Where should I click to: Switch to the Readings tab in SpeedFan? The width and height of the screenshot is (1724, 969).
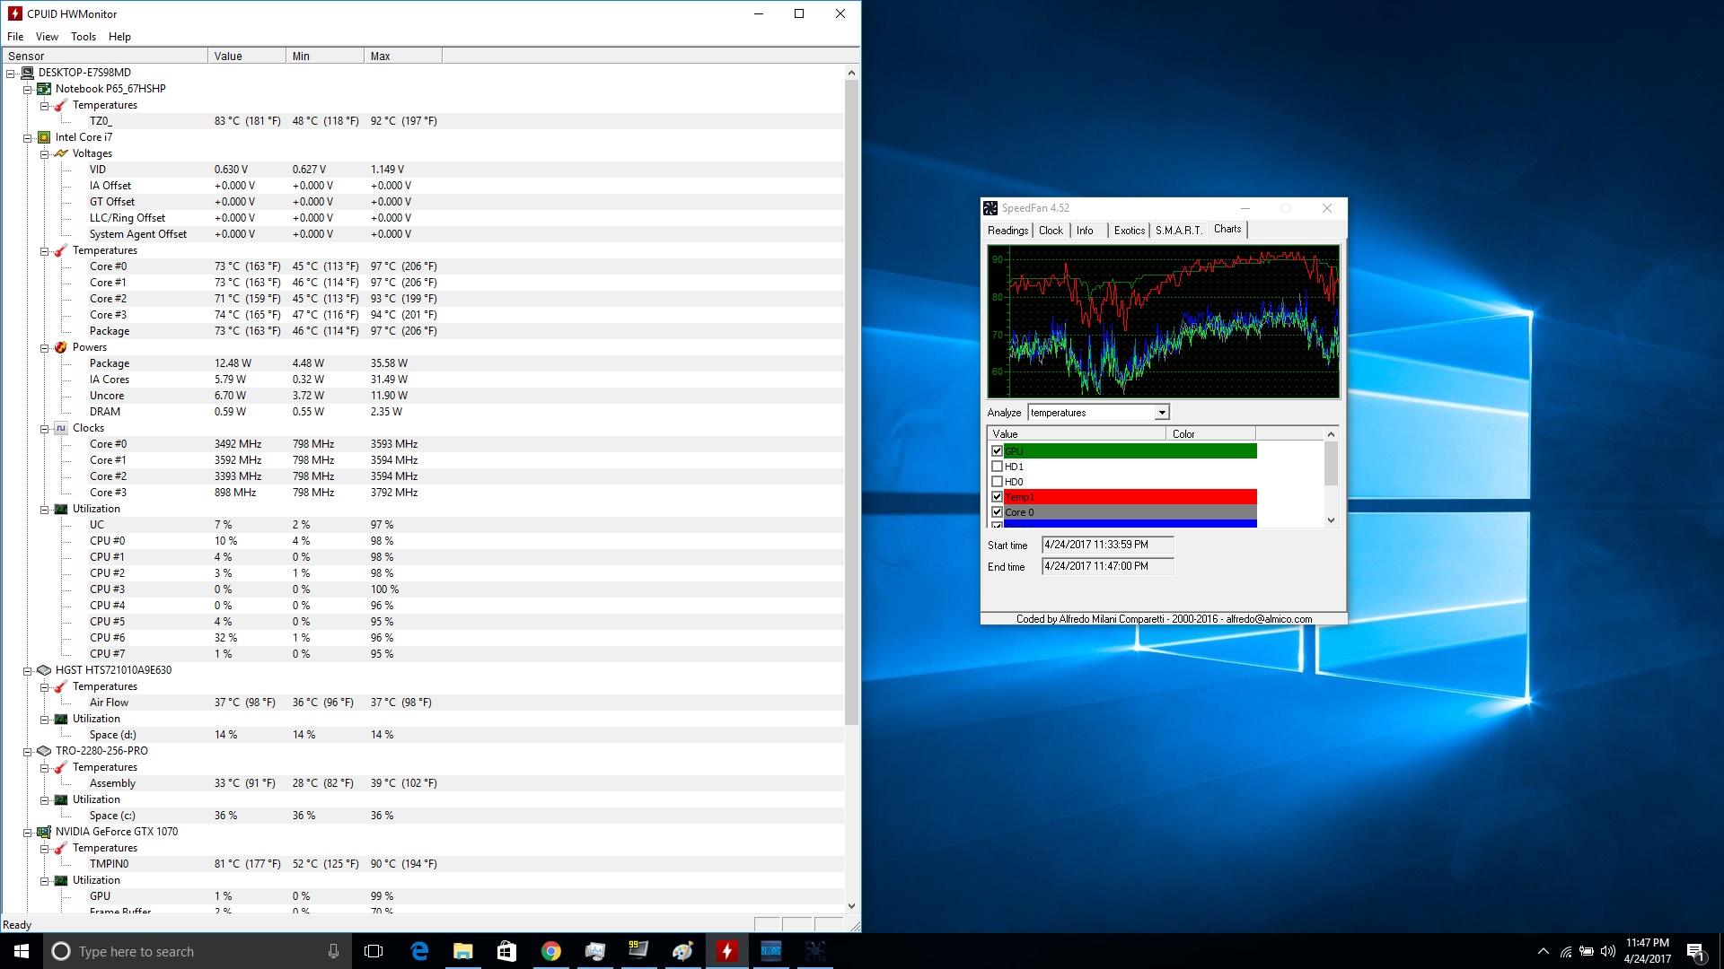coord(1007,231)
